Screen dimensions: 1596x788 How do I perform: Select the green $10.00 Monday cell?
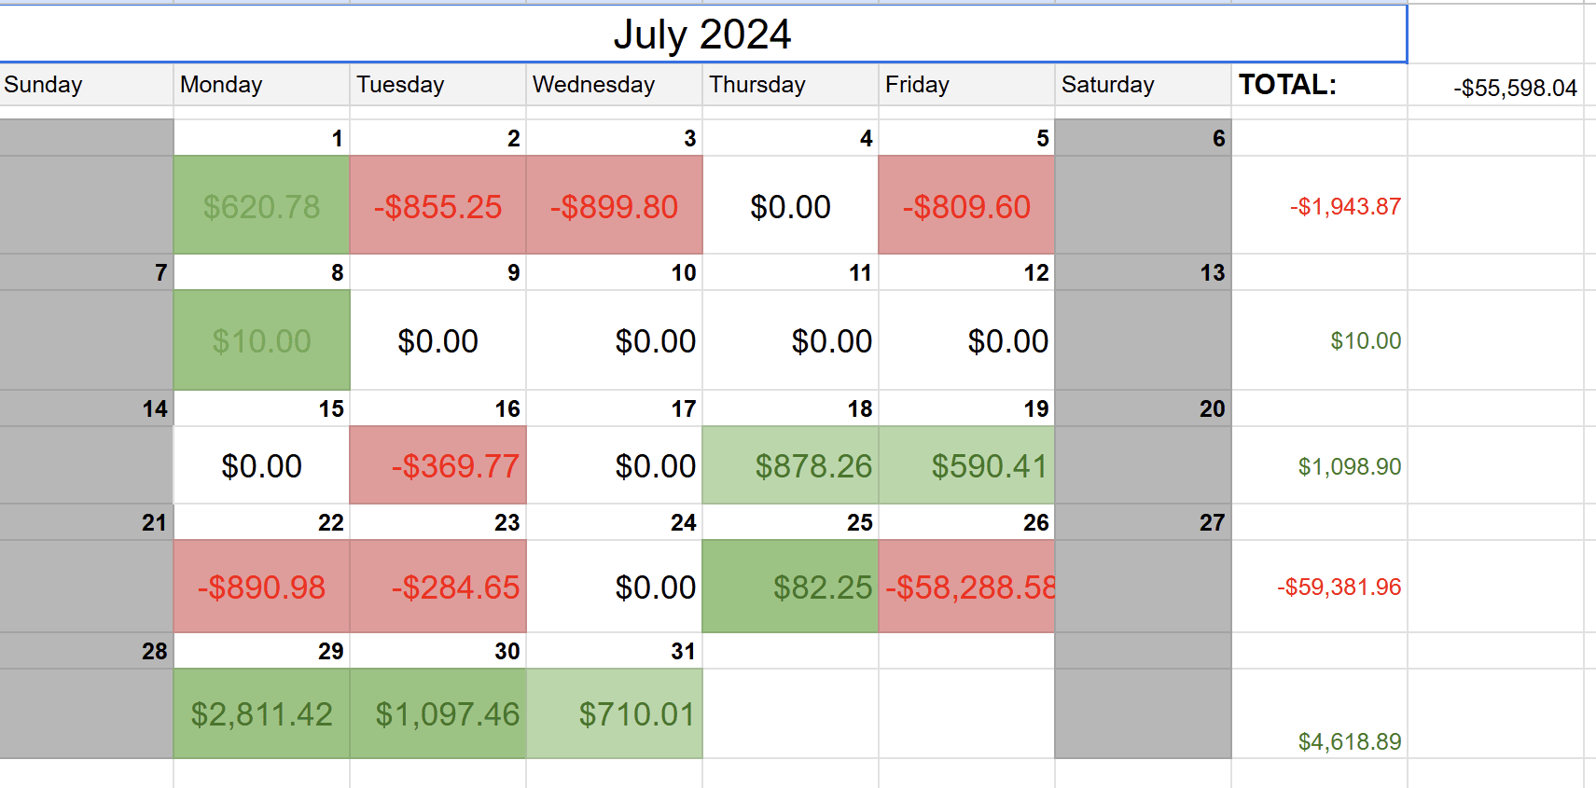[x=261, y=340]
